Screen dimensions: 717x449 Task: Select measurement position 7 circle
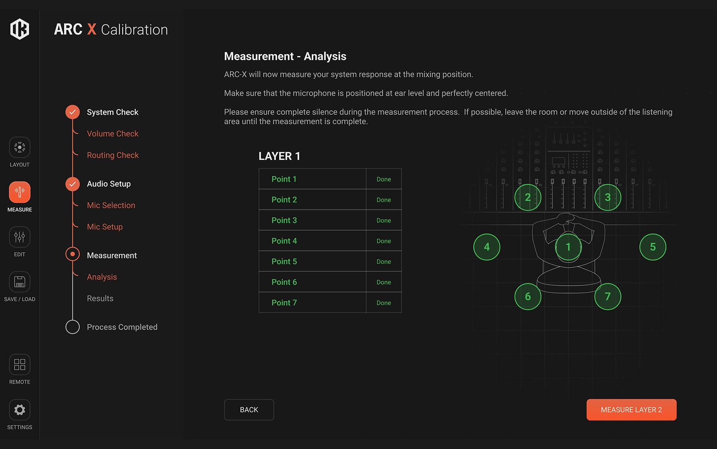607,296
